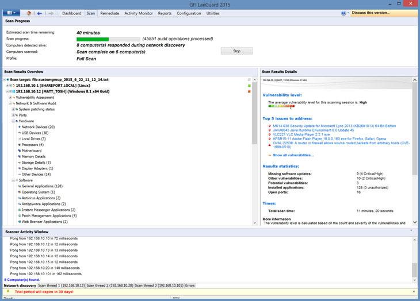
Task: Click the Processors (4) icon
Action: [x=20, y=145]
